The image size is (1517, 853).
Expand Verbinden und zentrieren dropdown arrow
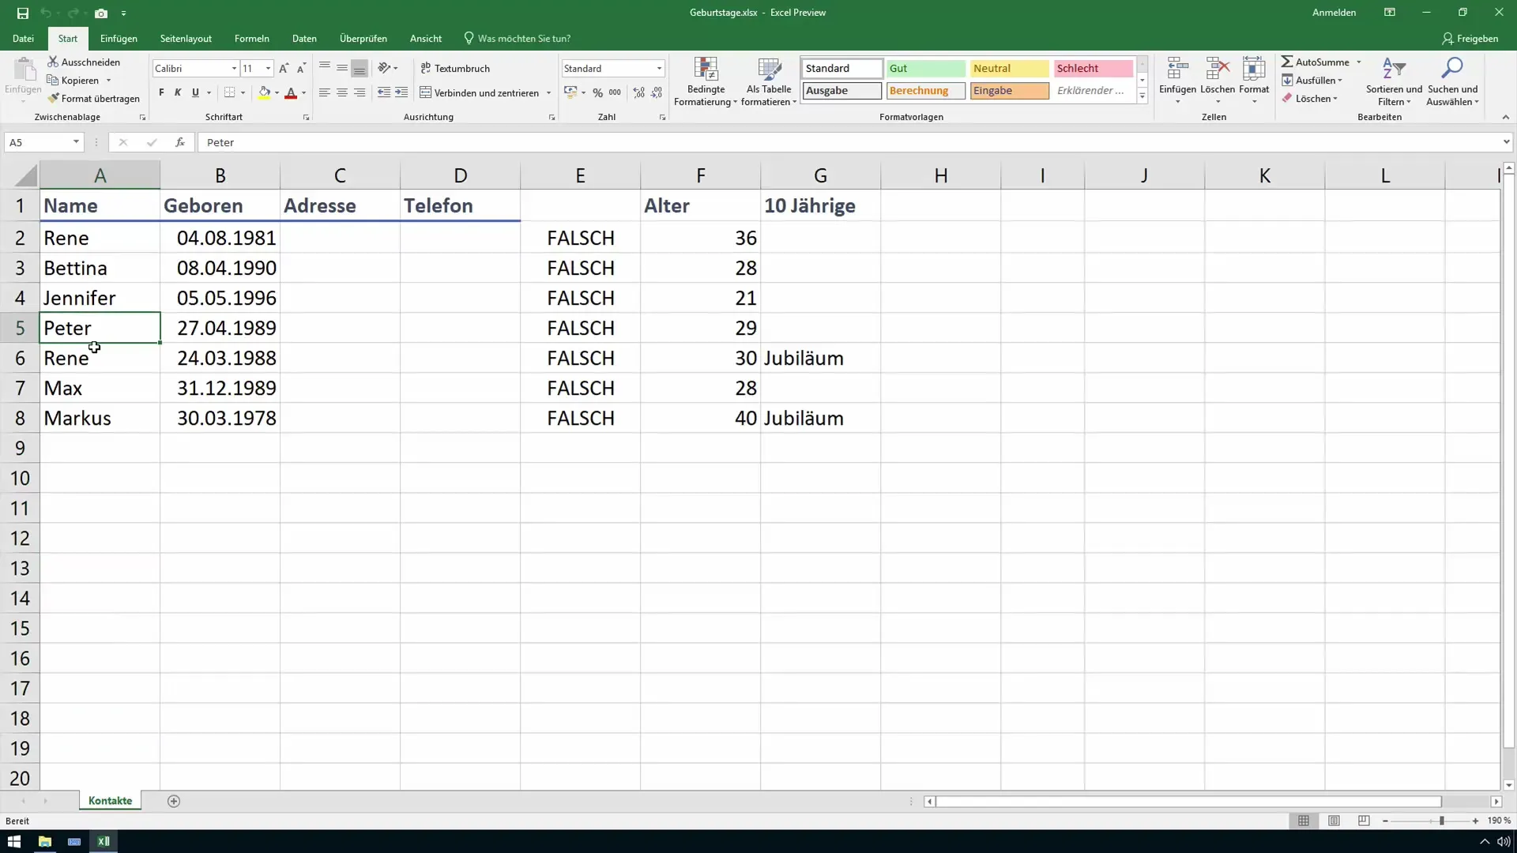[548, 93]
